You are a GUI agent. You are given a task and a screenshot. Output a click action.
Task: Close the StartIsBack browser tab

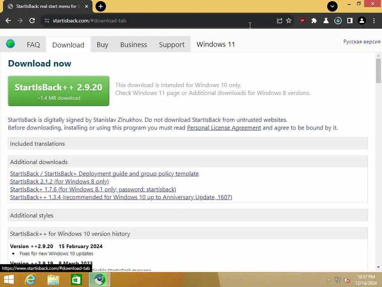(x=87, y=6)
